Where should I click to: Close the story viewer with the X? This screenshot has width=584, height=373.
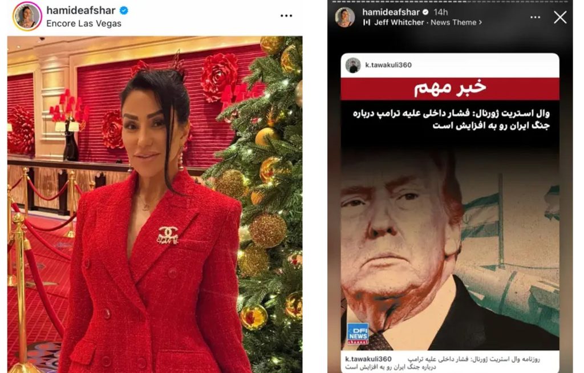click(x=560, y=17)
